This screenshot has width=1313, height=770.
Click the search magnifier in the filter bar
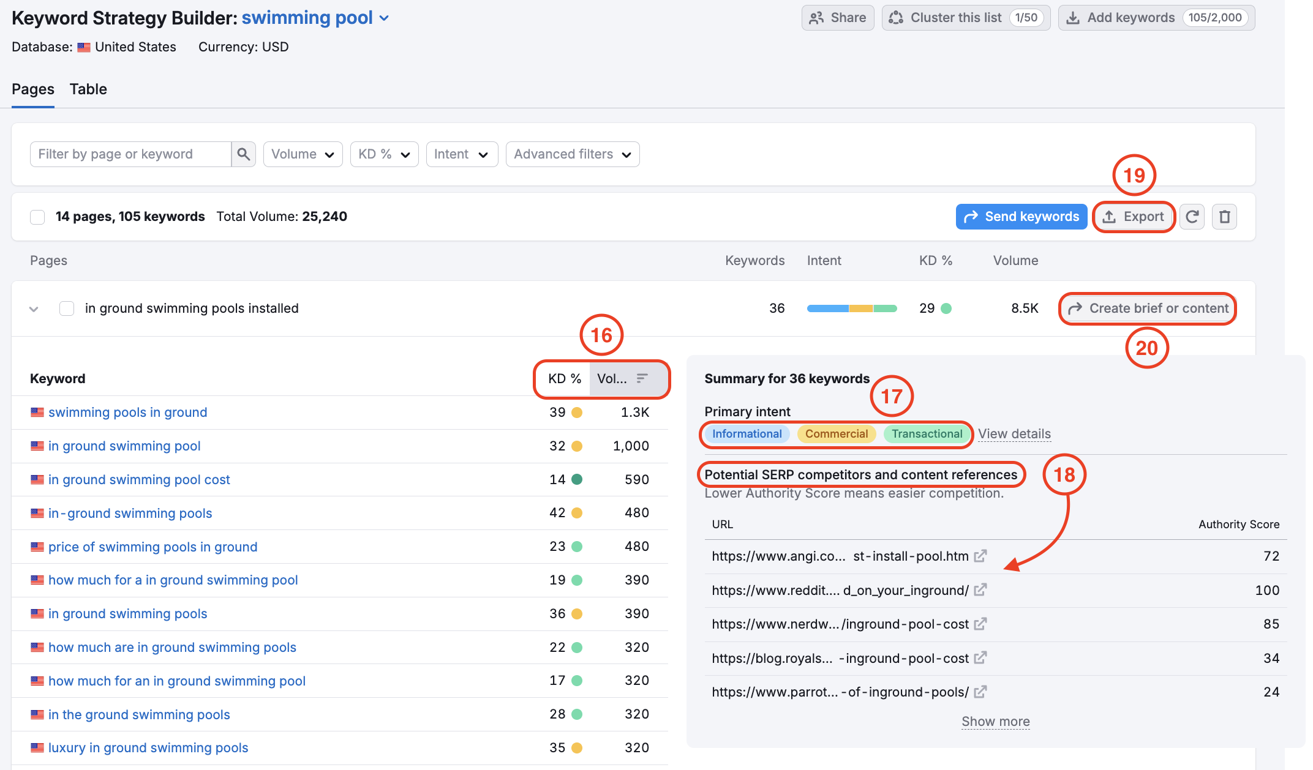[x=244, y=154]
